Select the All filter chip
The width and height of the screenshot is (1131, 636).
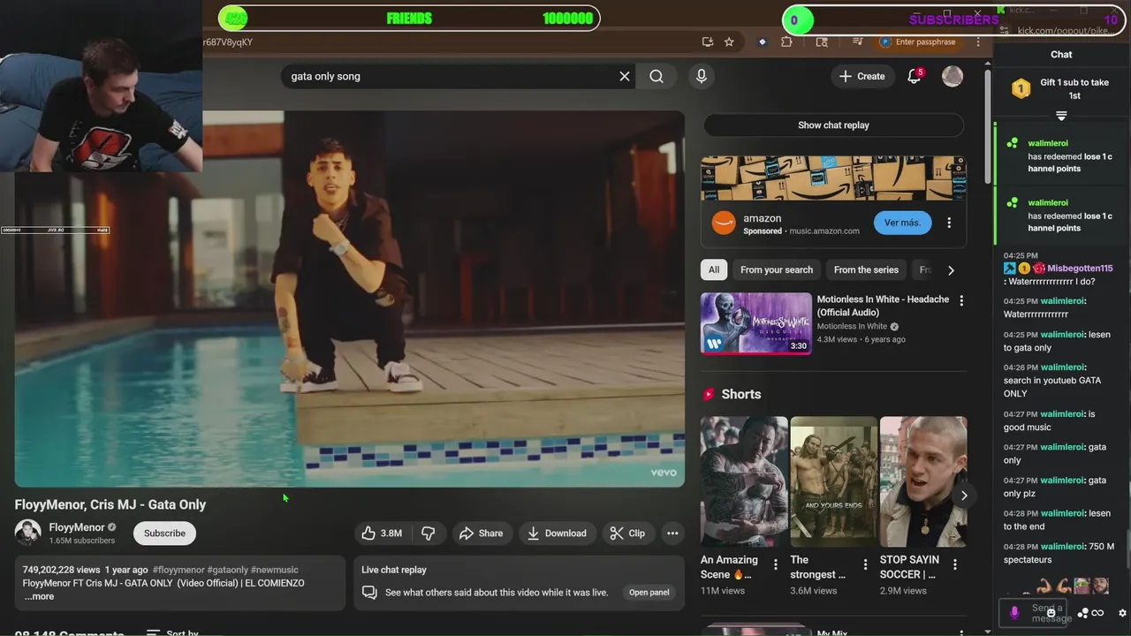714,269
